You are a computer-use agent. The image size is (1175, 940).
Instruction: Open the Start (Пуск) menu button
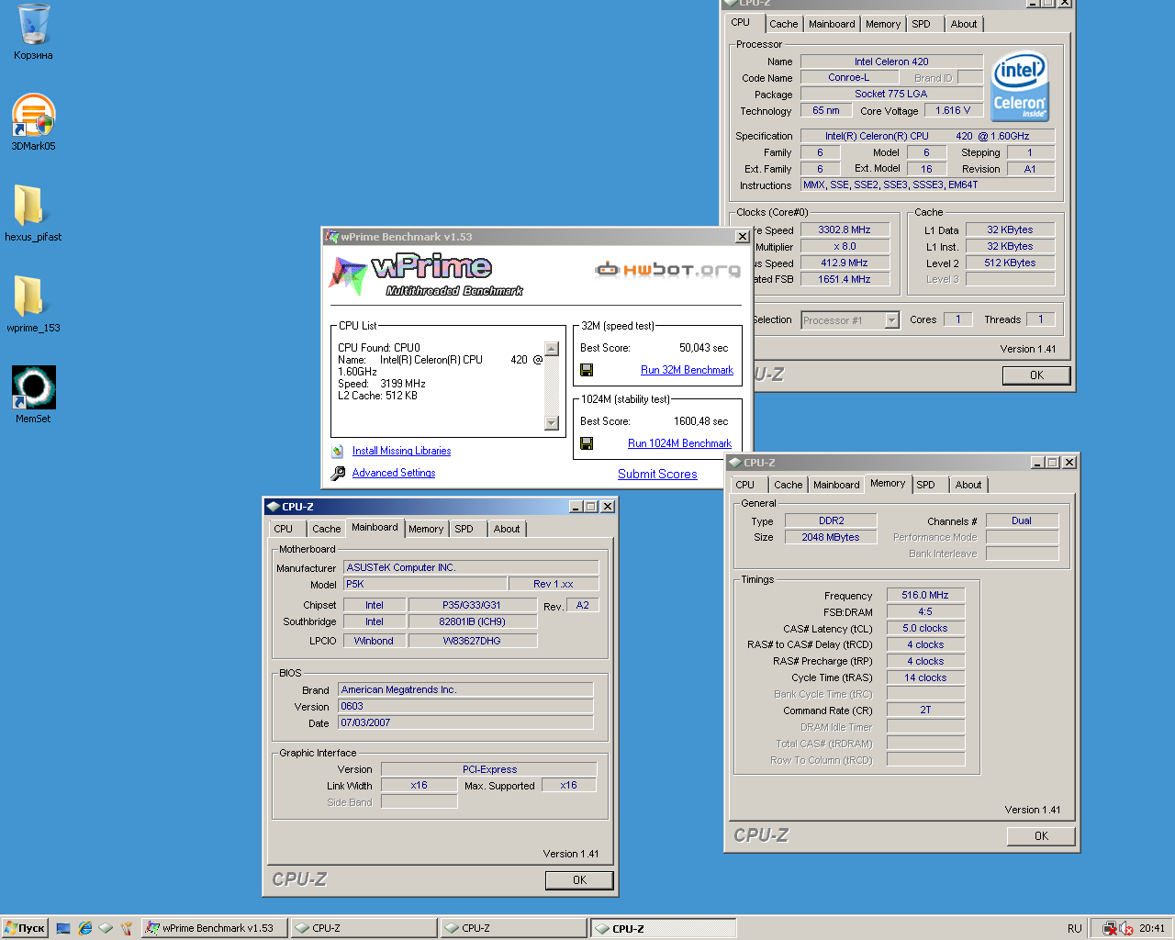25,928
